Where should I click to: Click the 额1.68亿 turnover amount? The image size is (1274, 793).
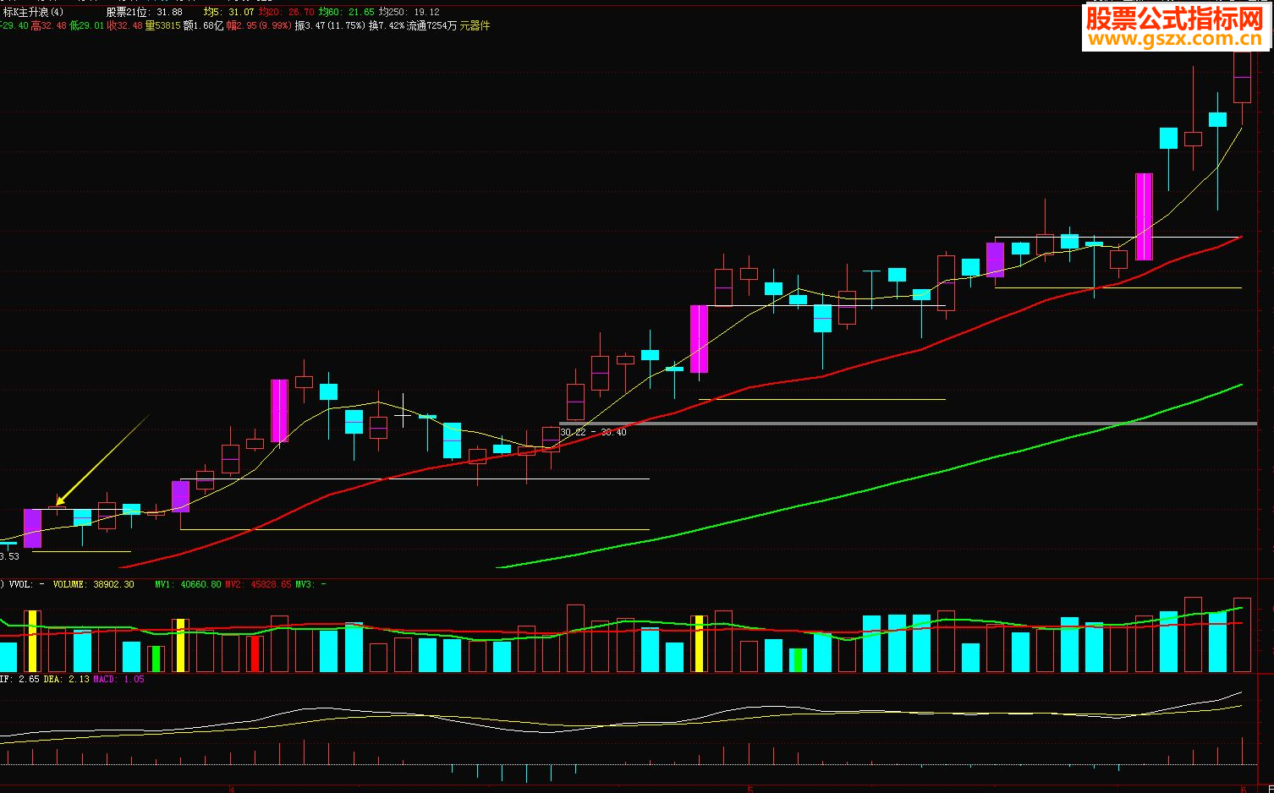click(x=203, y=25)
